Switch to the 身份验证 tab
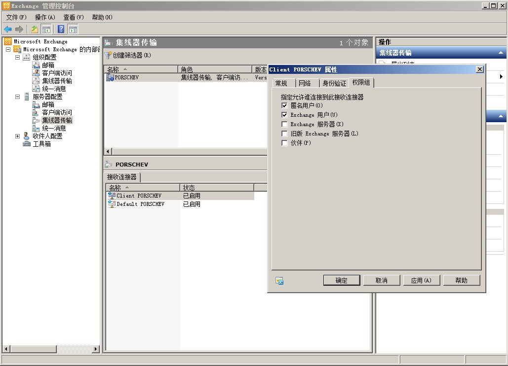This screenshot has height=366, width=508. (x=334, y=83)
